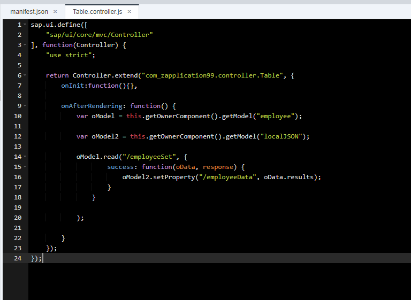Close the manifest.json tab
The image size is (411, 300).
pyautogui.click(x=55, y=12)
